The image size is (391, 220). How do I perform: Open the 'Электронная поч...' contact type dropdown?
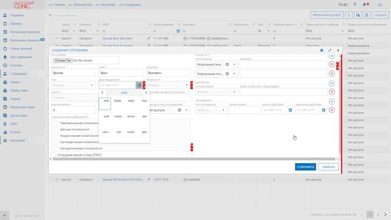(x=234, y=73)
